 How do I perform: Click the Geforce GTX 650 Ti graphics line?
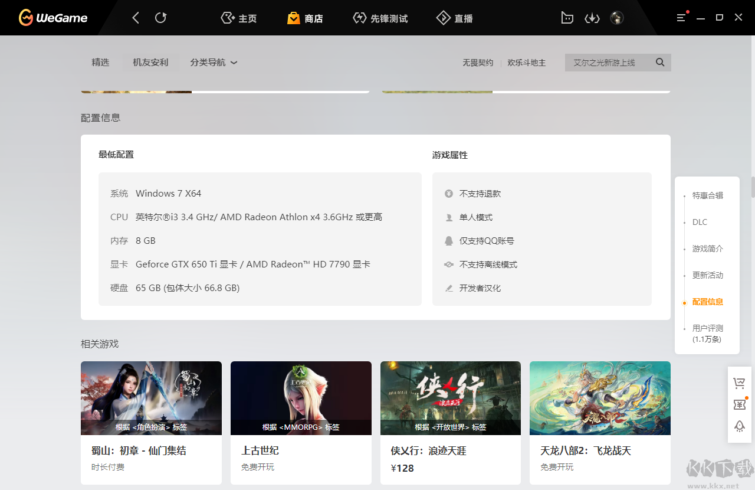(253, 264)
